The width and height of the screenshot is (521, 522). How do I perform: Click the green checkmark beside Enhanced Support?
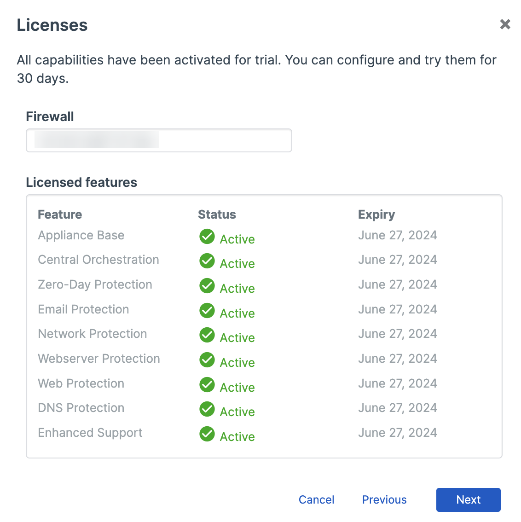(207, 434)
